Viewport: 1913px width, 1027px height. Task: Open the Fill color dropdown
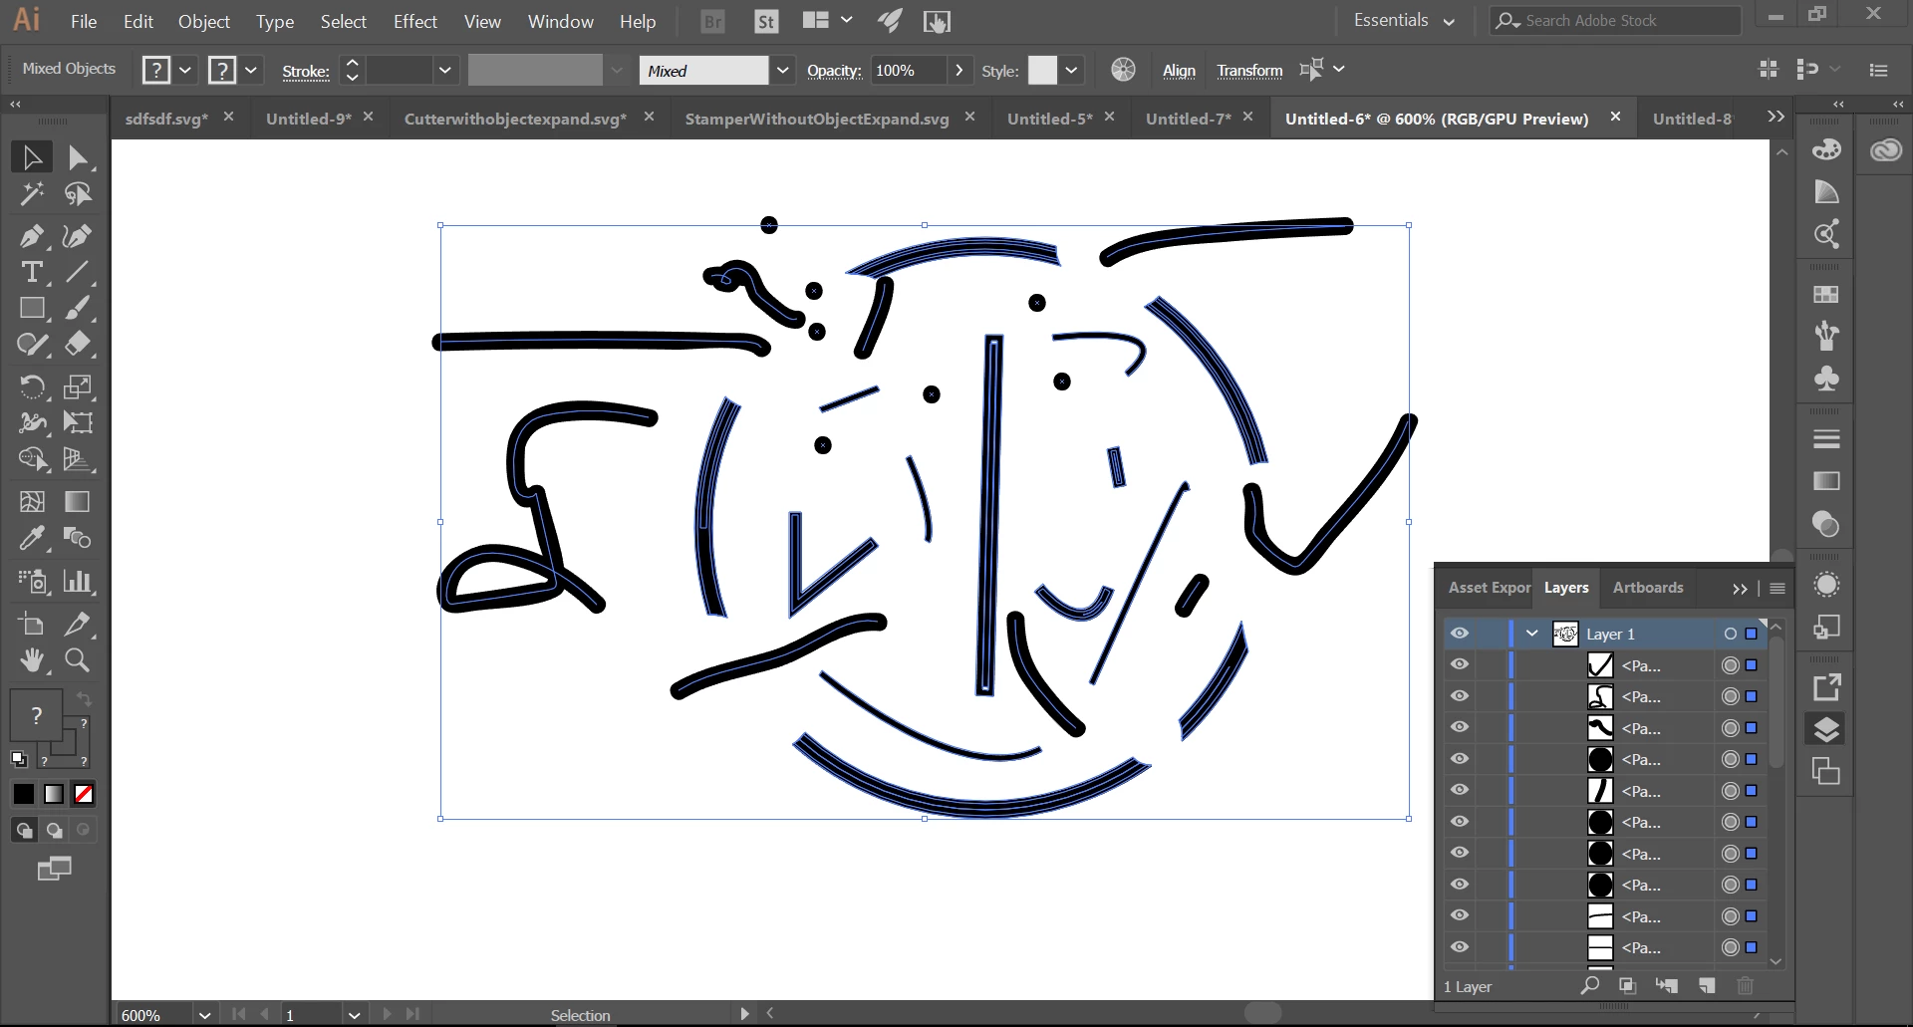point(184,70)
